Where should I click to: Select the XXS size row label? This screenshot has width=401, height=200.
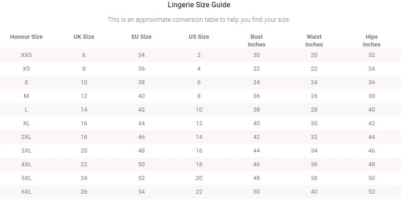tap(26, 55)
